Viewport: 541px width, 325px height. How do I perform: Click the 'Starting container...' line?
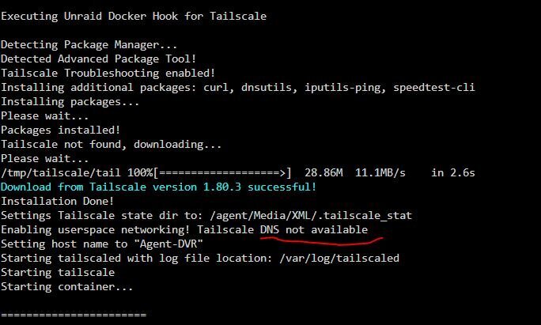click(67, 287)
